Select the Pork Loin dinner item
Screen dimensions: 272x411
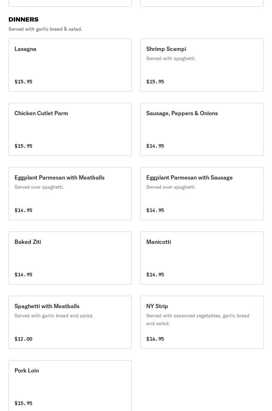[70, 386]
